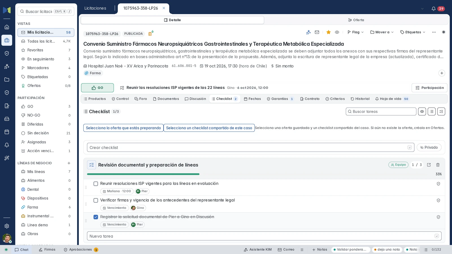Select un checklist compartido de este caso

click(x=209, y=128)
